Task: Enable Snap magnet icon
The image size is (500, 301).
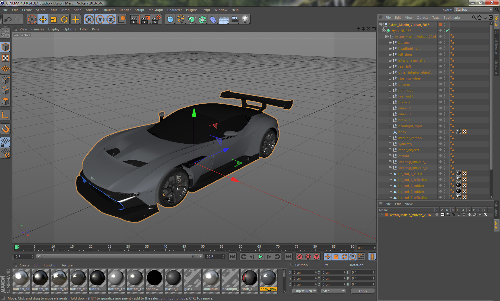Action: [5, 129]
